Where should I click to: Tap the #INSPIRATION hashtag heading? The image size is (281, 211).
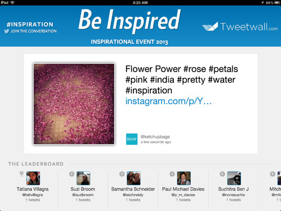point(30,25)
